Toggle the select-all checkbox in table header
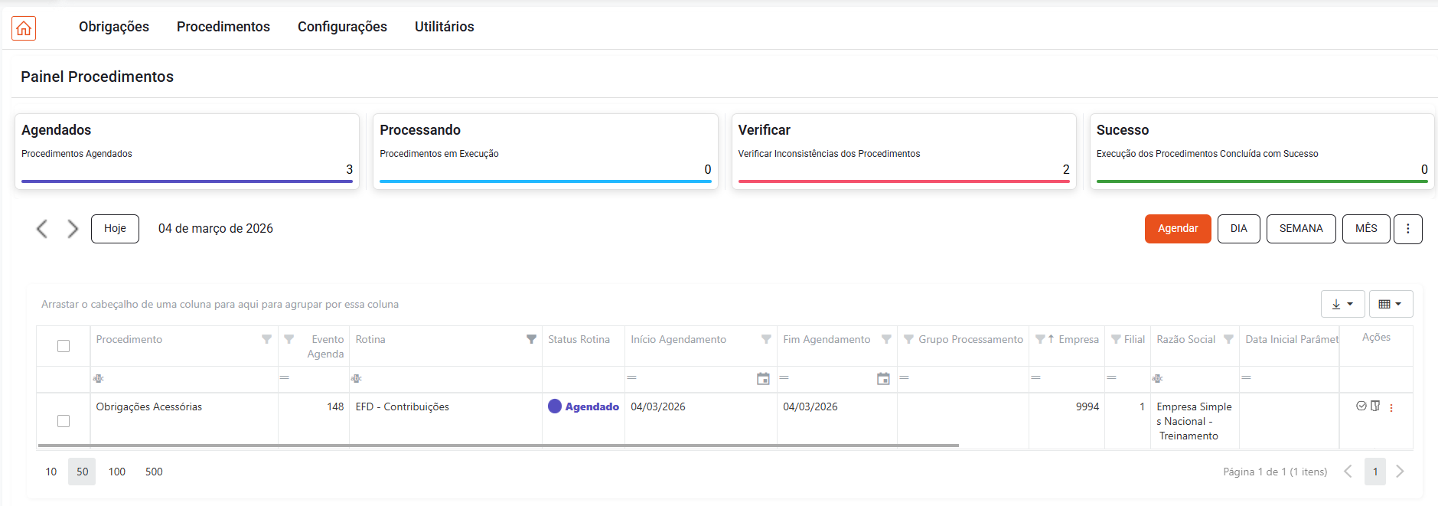Image resolution: width=1438 pixels, height=506 pixels. tap(64, 346)
